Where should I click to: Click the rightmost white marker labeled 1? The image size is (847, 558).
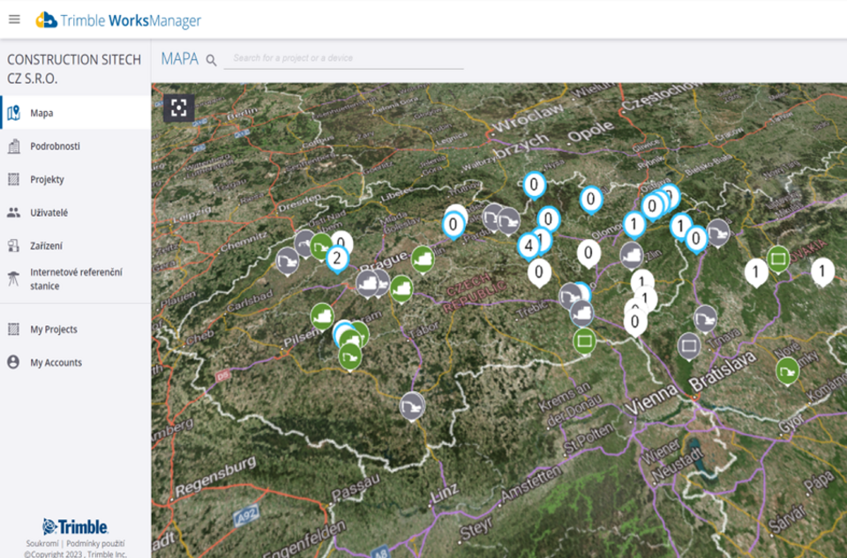(x=822, y=272)
